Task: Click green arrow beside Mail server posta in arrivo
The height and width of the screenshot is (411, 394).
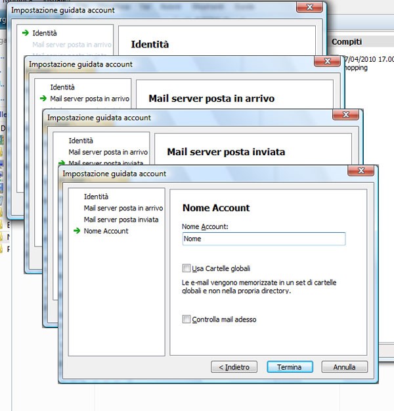Action: [43, 99]
